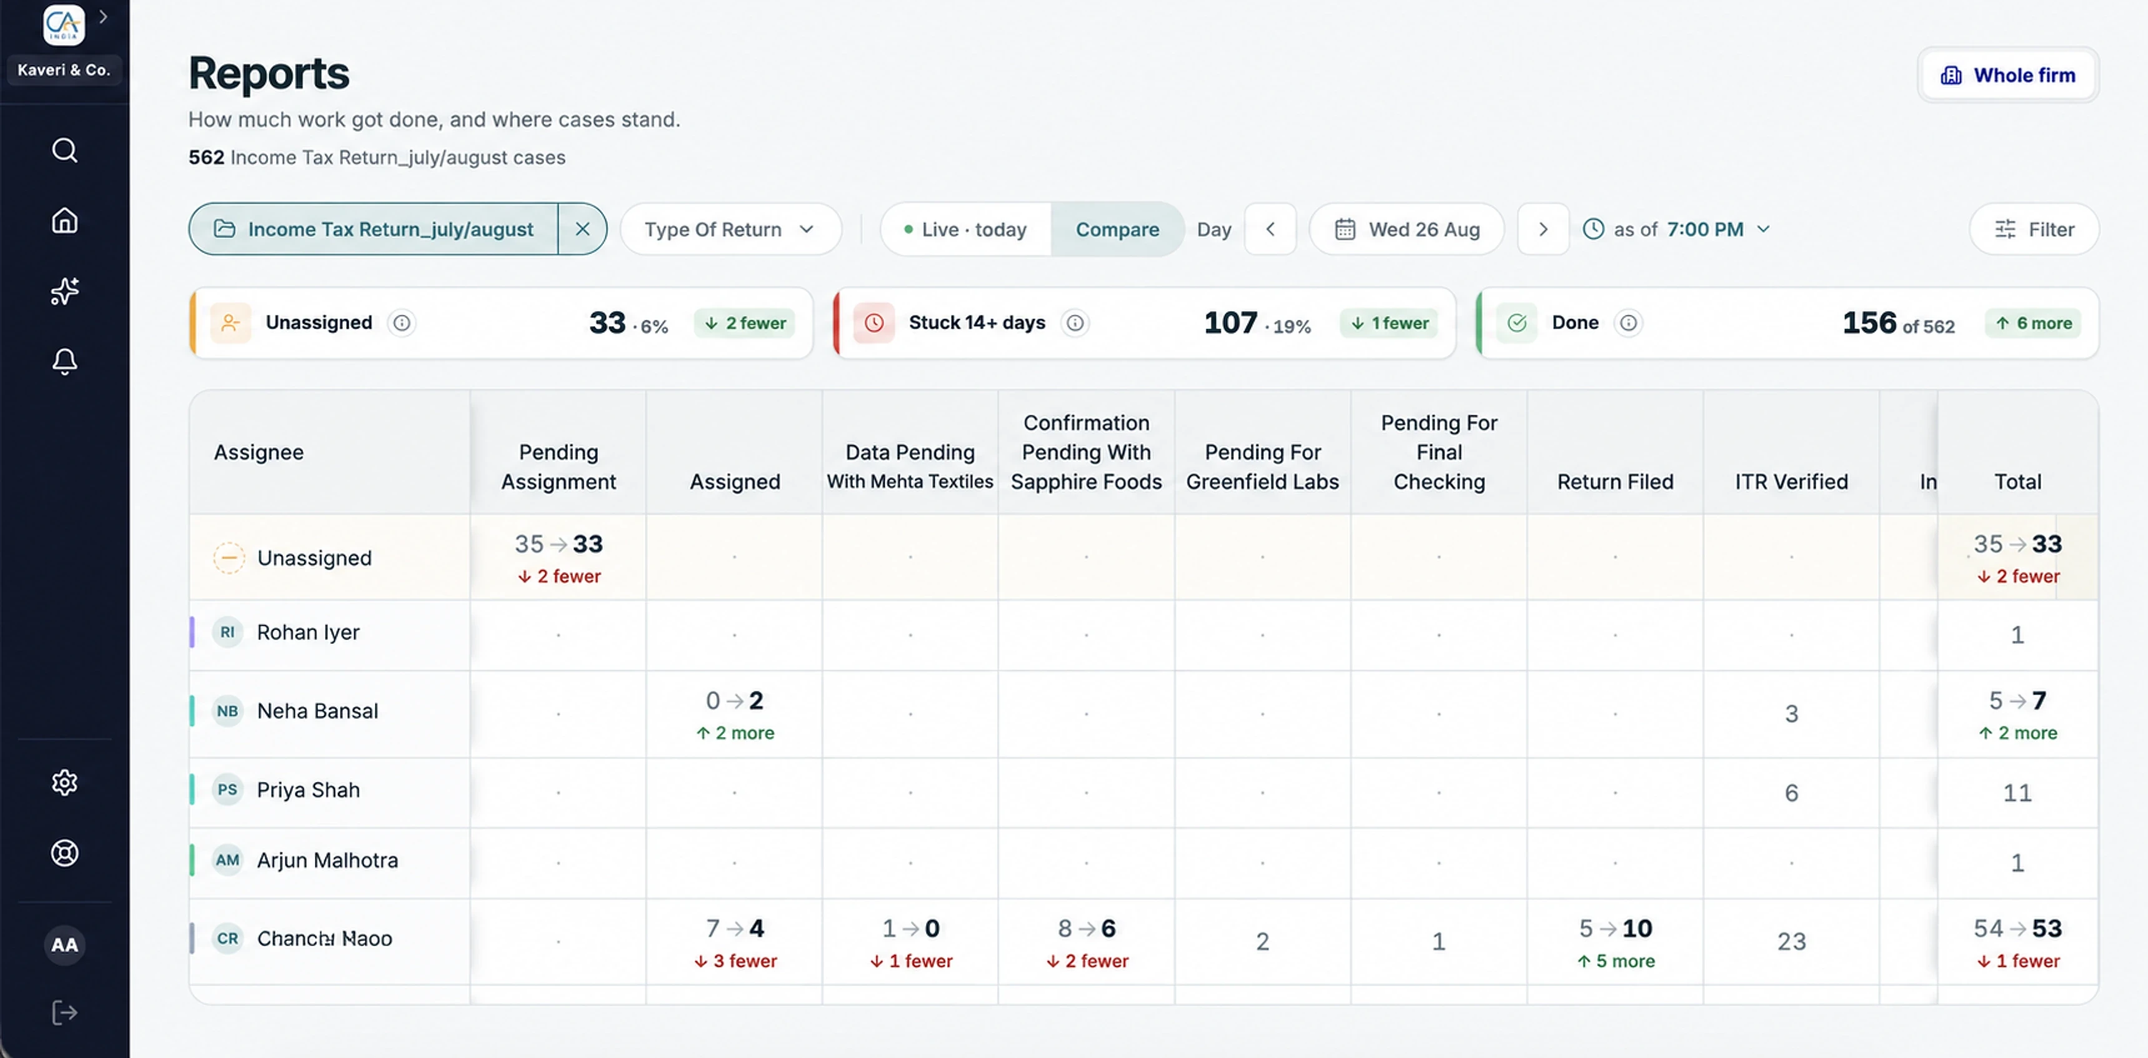Screen dimensions: 2148x1058
Task: Click the Day granularity label
Action: click(1214, 229)
